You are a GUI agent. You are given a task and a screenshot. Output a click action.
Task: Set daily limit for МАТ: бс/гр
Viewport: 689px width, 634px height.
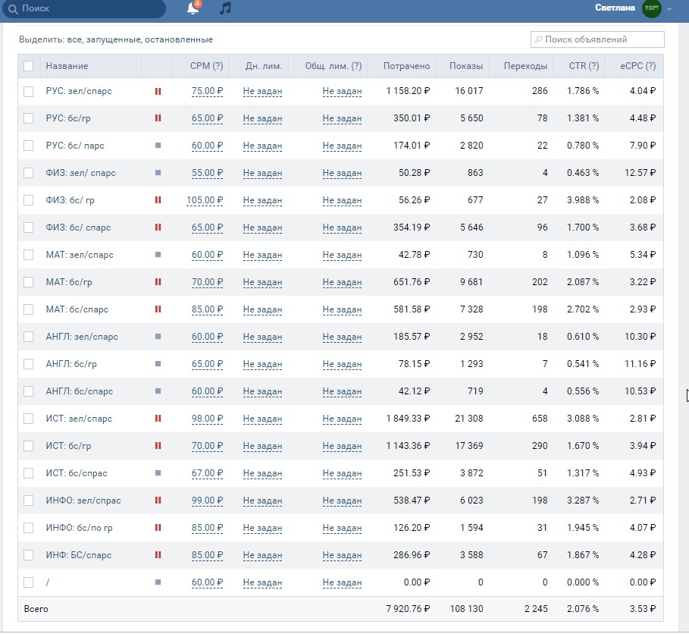(x=262, y=282)
